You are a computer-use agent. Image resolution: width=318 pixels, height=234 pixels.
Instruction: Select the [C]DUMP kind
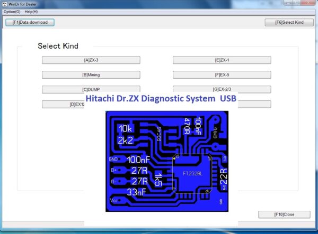(91, 89)
